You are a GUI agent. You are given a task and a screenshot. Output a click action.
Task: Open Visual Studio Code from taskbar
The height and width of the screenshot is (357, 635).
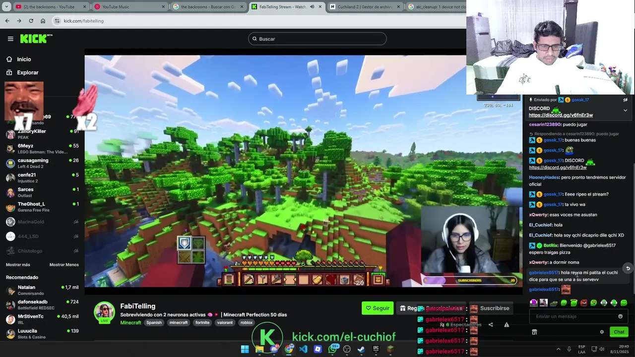(x=303, y=349)
